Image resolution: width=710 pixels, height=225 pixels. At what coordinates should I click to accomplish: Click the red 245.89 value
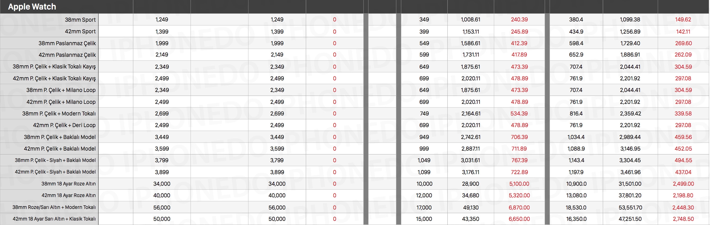pos(519,32)
